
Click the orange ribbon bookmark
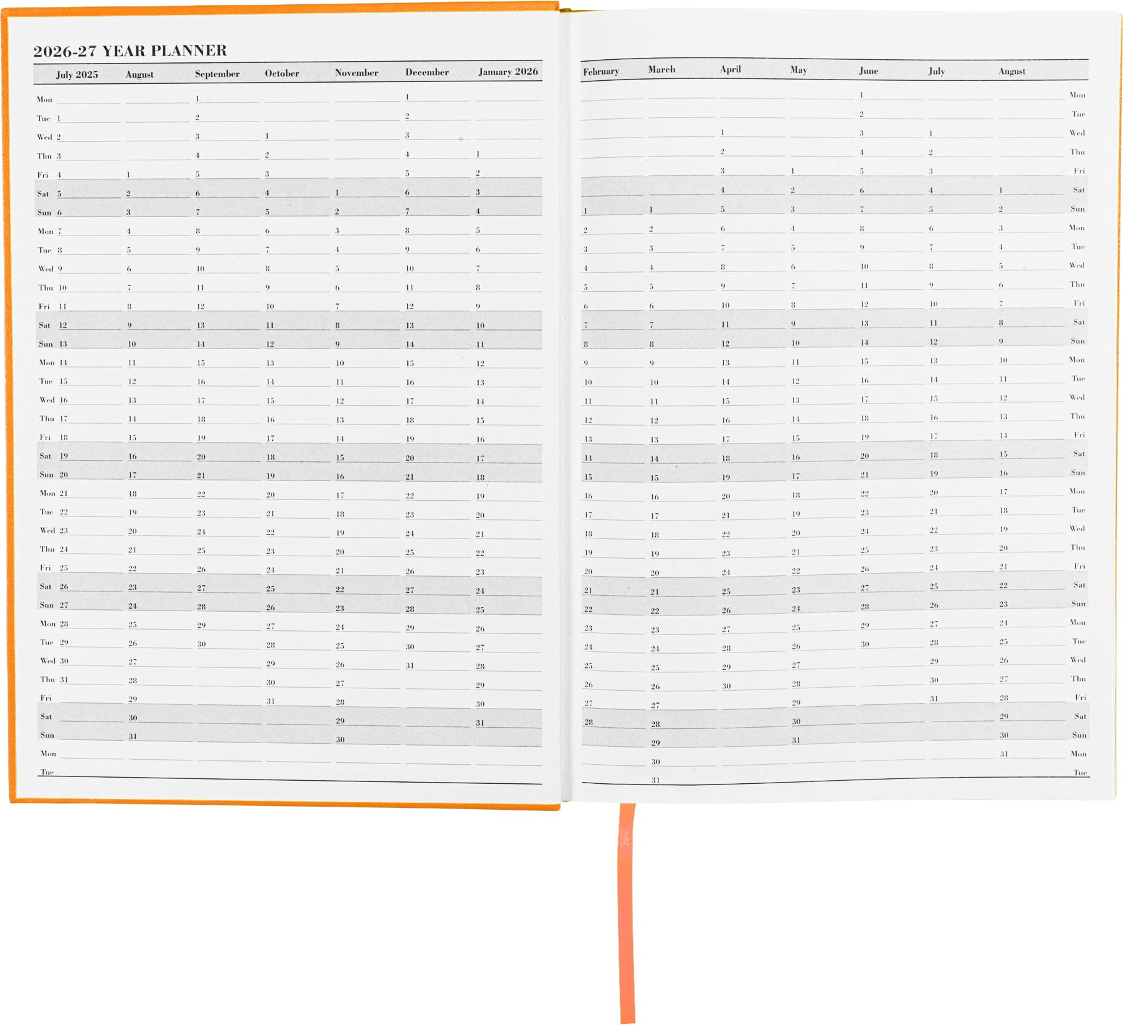[x=627, y=912]
